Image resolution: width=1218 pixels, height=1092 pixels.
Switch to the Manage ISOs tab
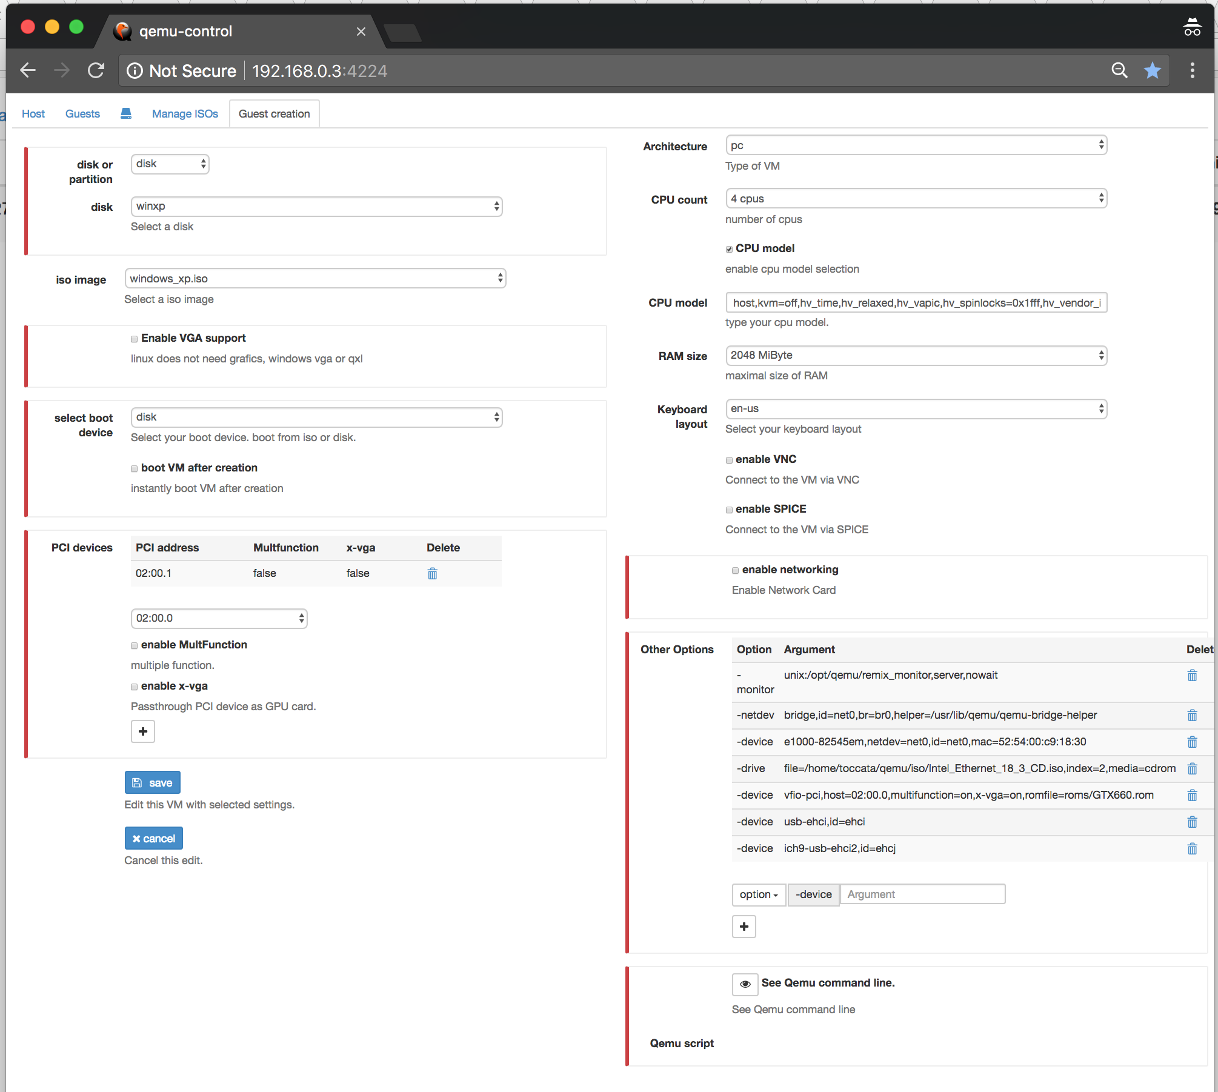pos(184,114)
